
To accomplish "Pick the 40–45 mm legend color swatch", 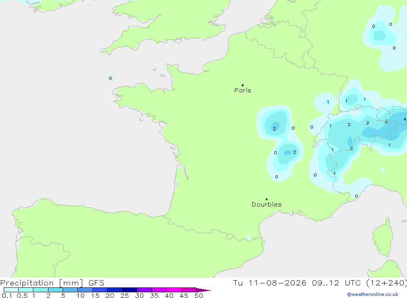I will point(174,290).
